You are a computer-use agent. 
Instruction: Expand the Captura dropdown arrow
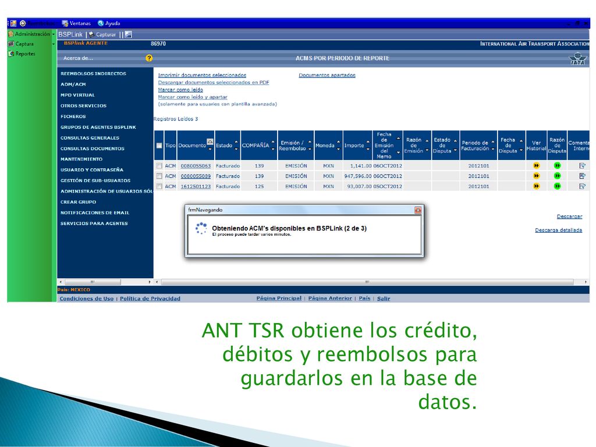click(54, 44)
